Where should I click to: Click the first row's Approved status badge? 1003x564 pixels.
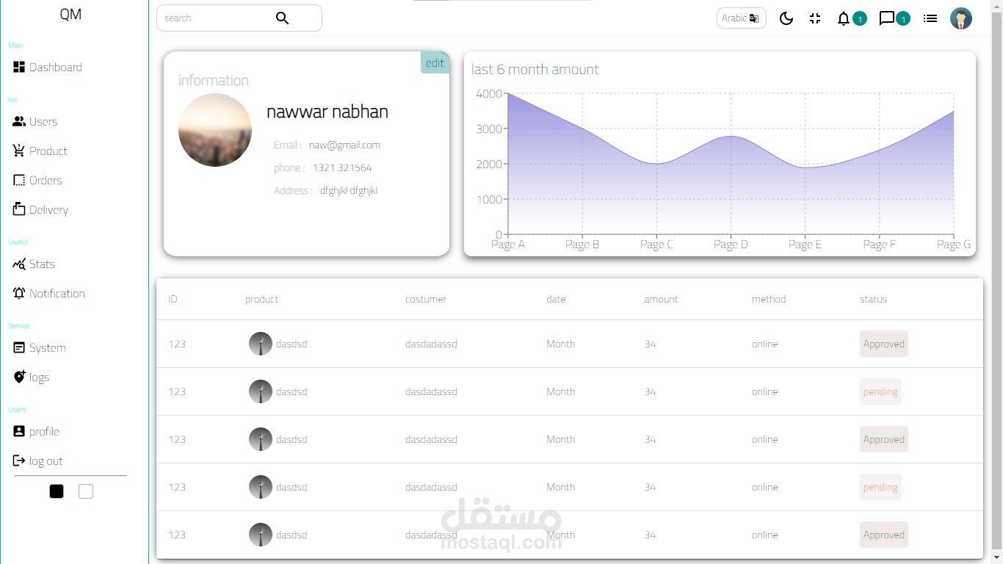[884, 344]
